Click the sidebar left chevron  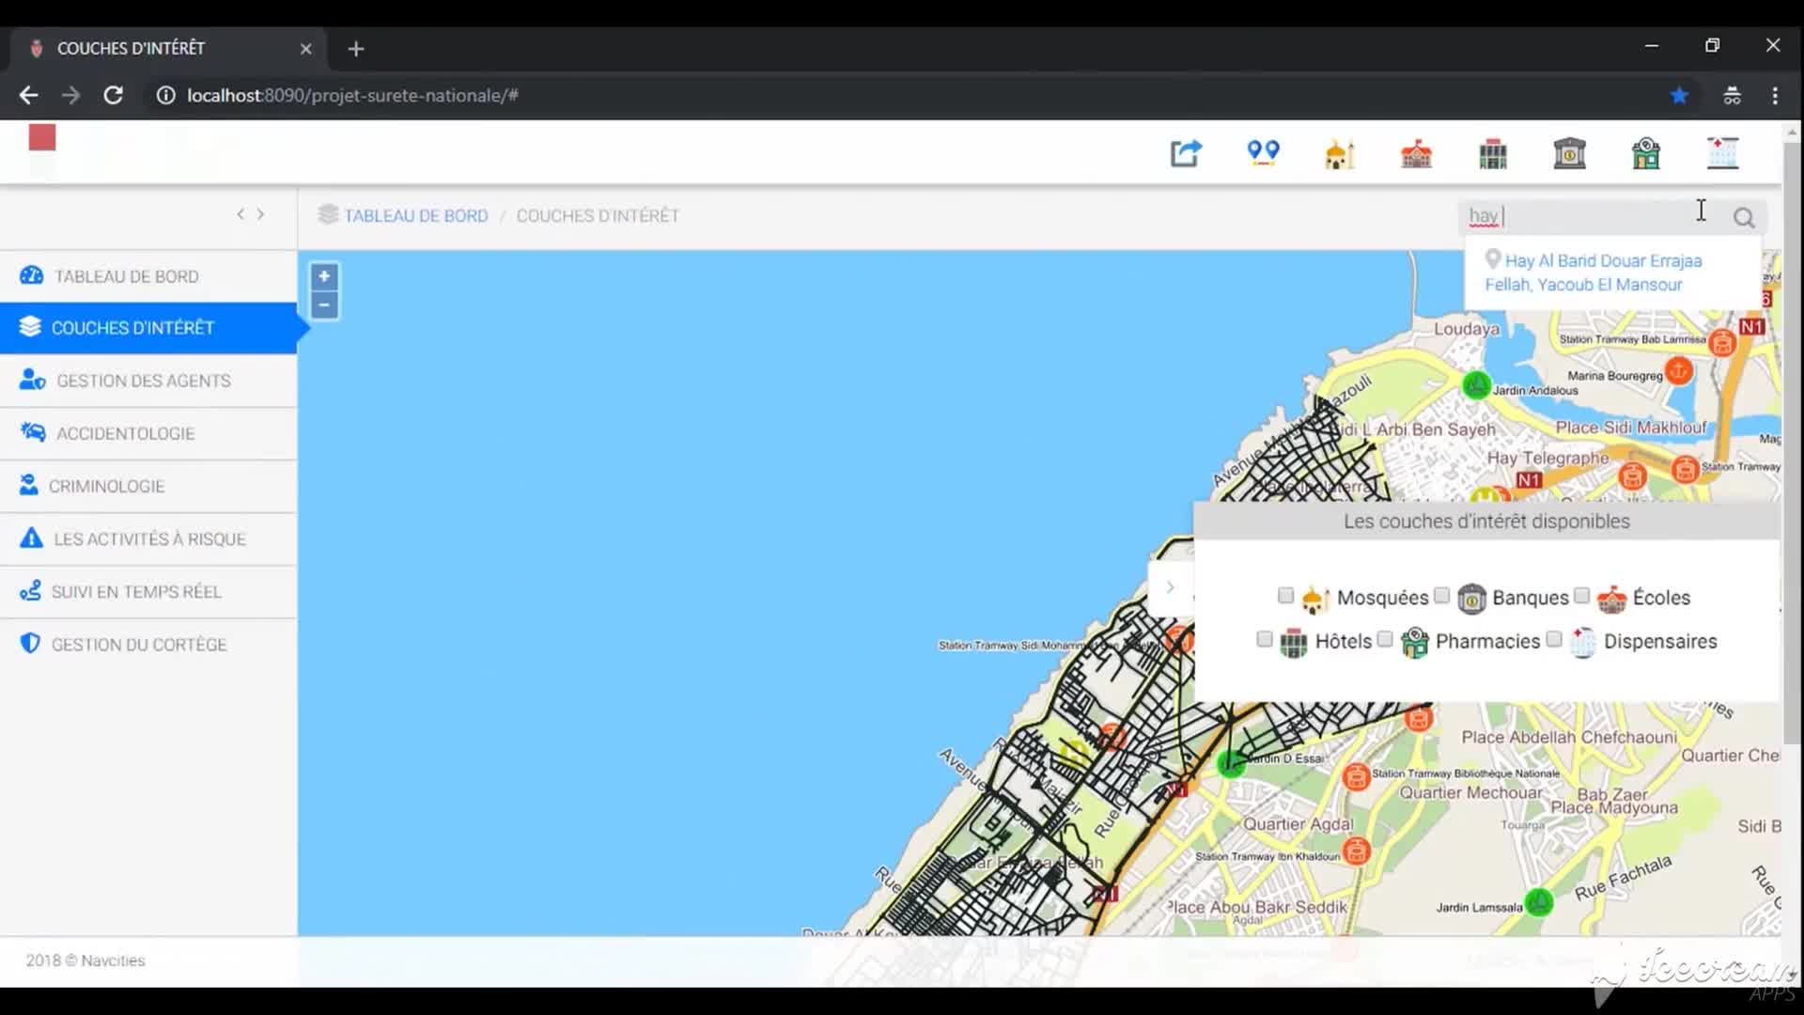coord(241,214)
